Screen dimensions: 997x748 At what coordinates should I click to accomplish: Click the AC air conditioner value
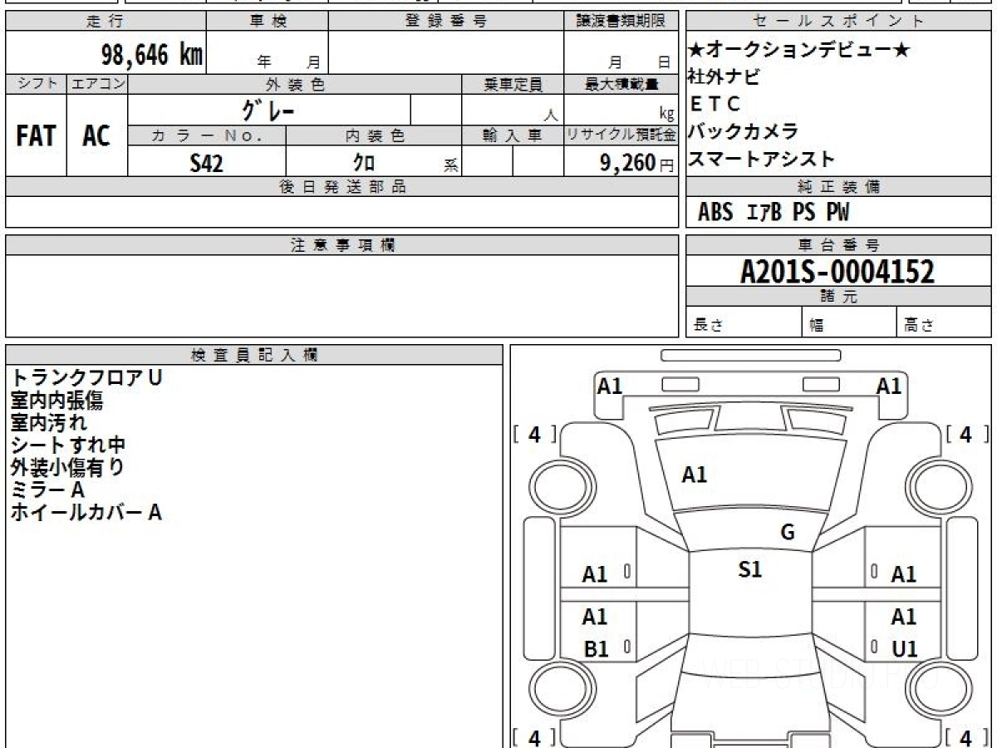click(x=96, y=136)
